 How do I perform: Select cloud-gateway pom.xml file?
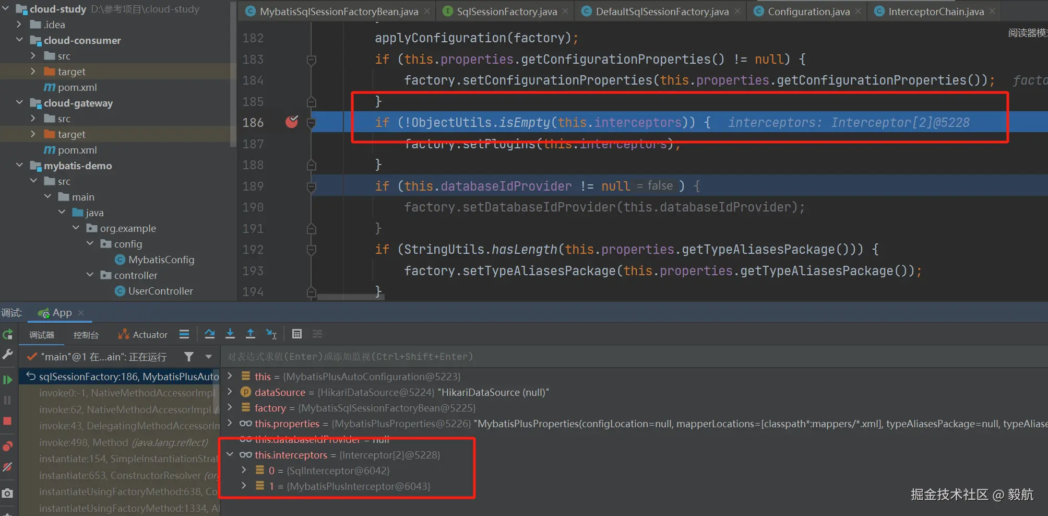pos(77,150)
